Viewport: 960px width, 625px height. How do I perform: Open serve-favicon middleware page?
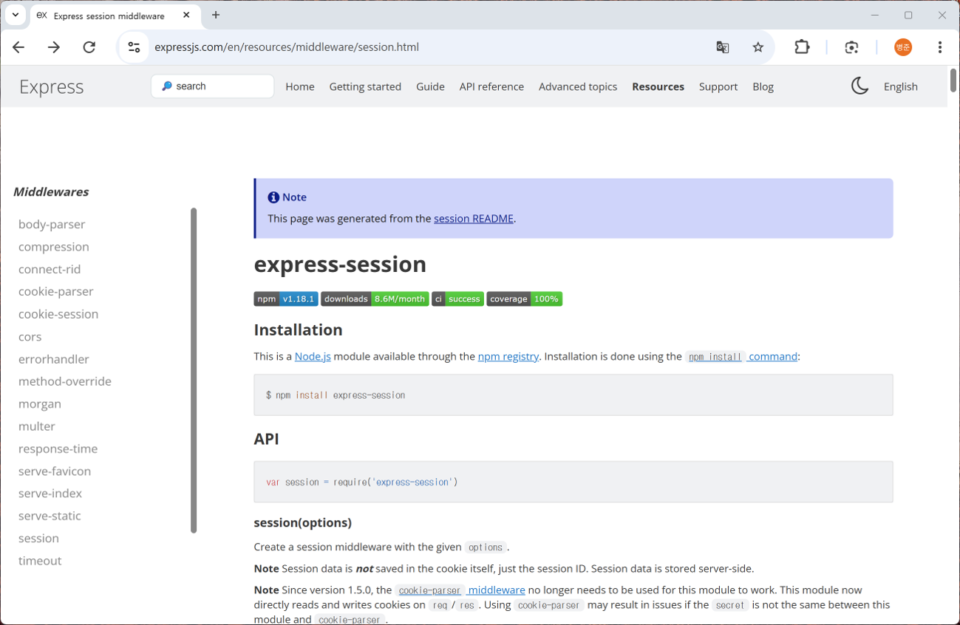click(55, 471)
